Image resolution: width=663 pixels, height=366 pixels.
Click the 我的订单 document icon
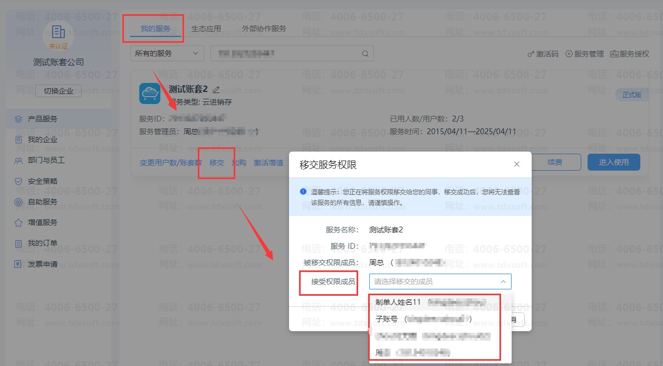18,243
